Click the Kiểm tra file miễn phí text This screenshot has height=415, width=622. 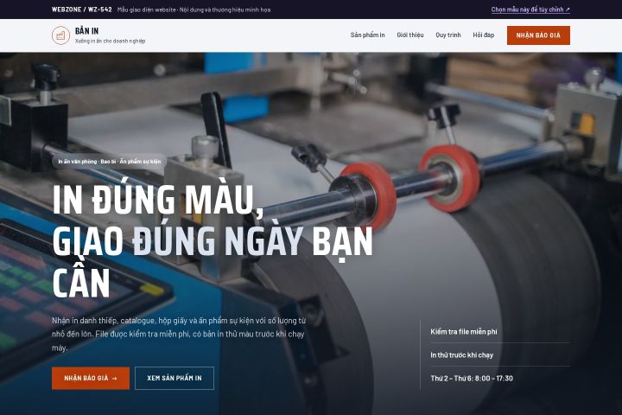tap(464, 332)
